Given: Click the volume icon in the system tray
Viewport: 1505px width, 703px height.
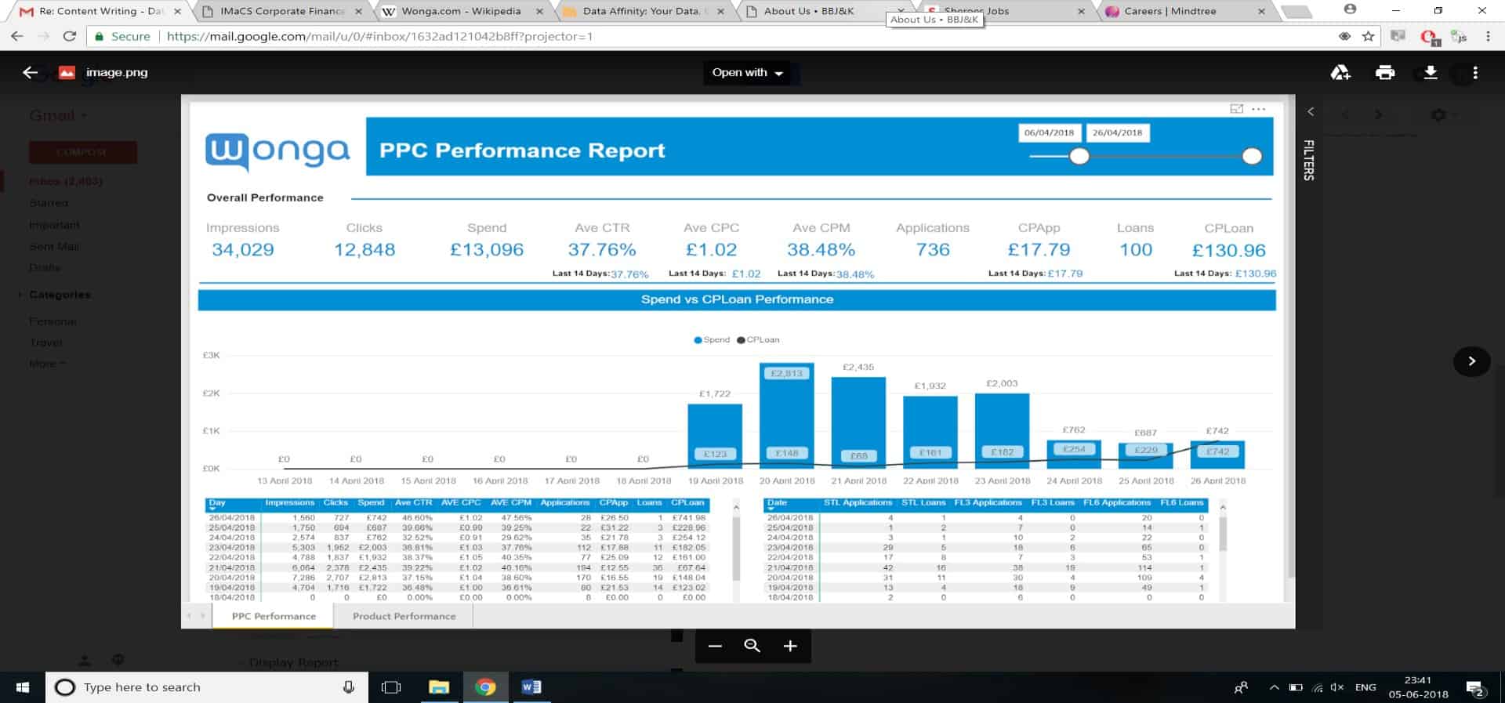Looking at the screenshot, I should 1337,687.
